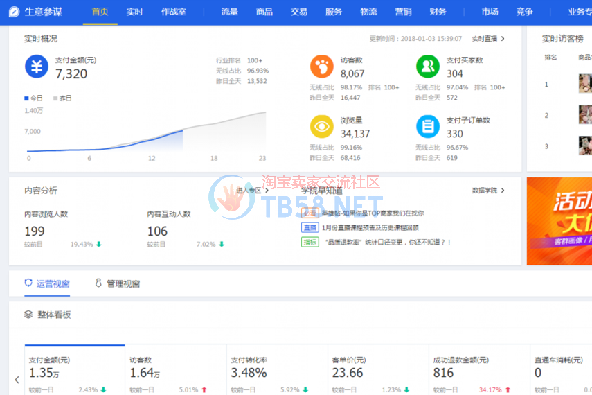Open the 实时直播 link
Viewport: 592px width, 395px height.
point(488,39)
